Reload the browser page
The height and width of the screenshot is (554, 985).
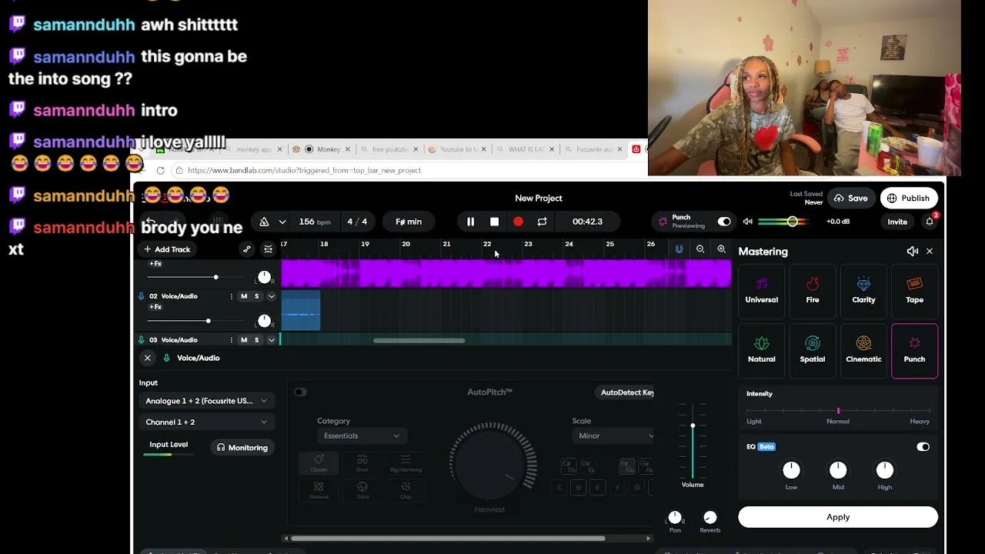coord(160,170)
